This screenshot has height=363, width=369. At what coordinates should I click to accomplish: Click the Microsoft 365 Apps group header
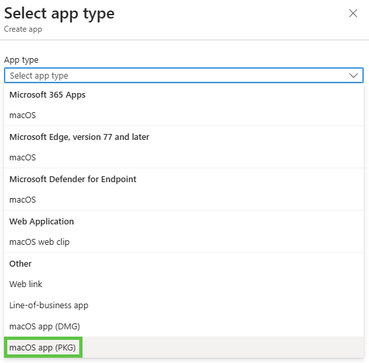(x=48, y=95)
